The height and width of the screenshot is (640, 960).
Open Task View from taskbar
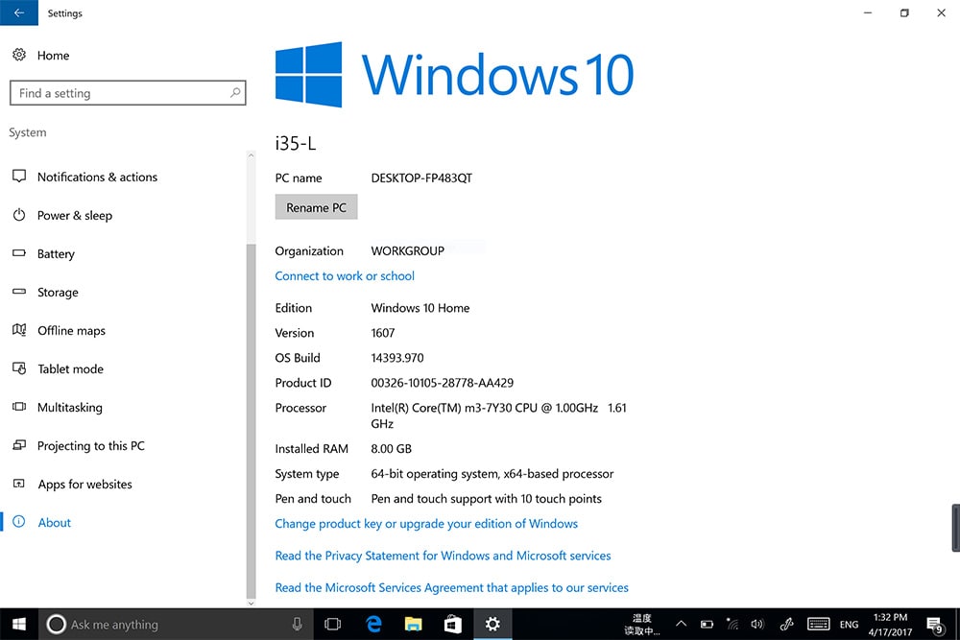(x=332, y=624)
